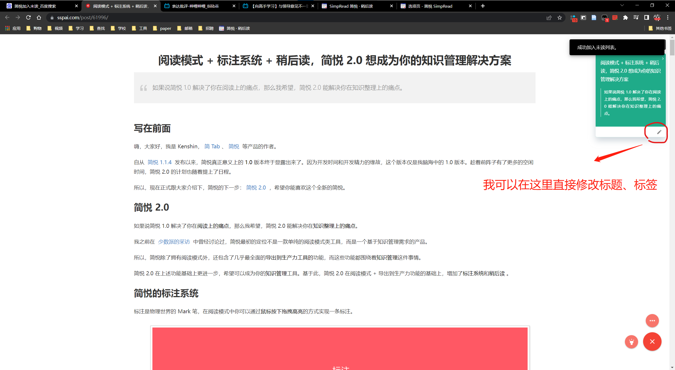
Task: Open the 学习 bookmark folder
Action: pos(76,29)
